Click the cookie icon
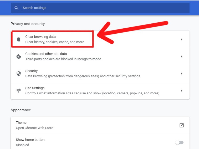The image size is (199, 149). point(19,56)
